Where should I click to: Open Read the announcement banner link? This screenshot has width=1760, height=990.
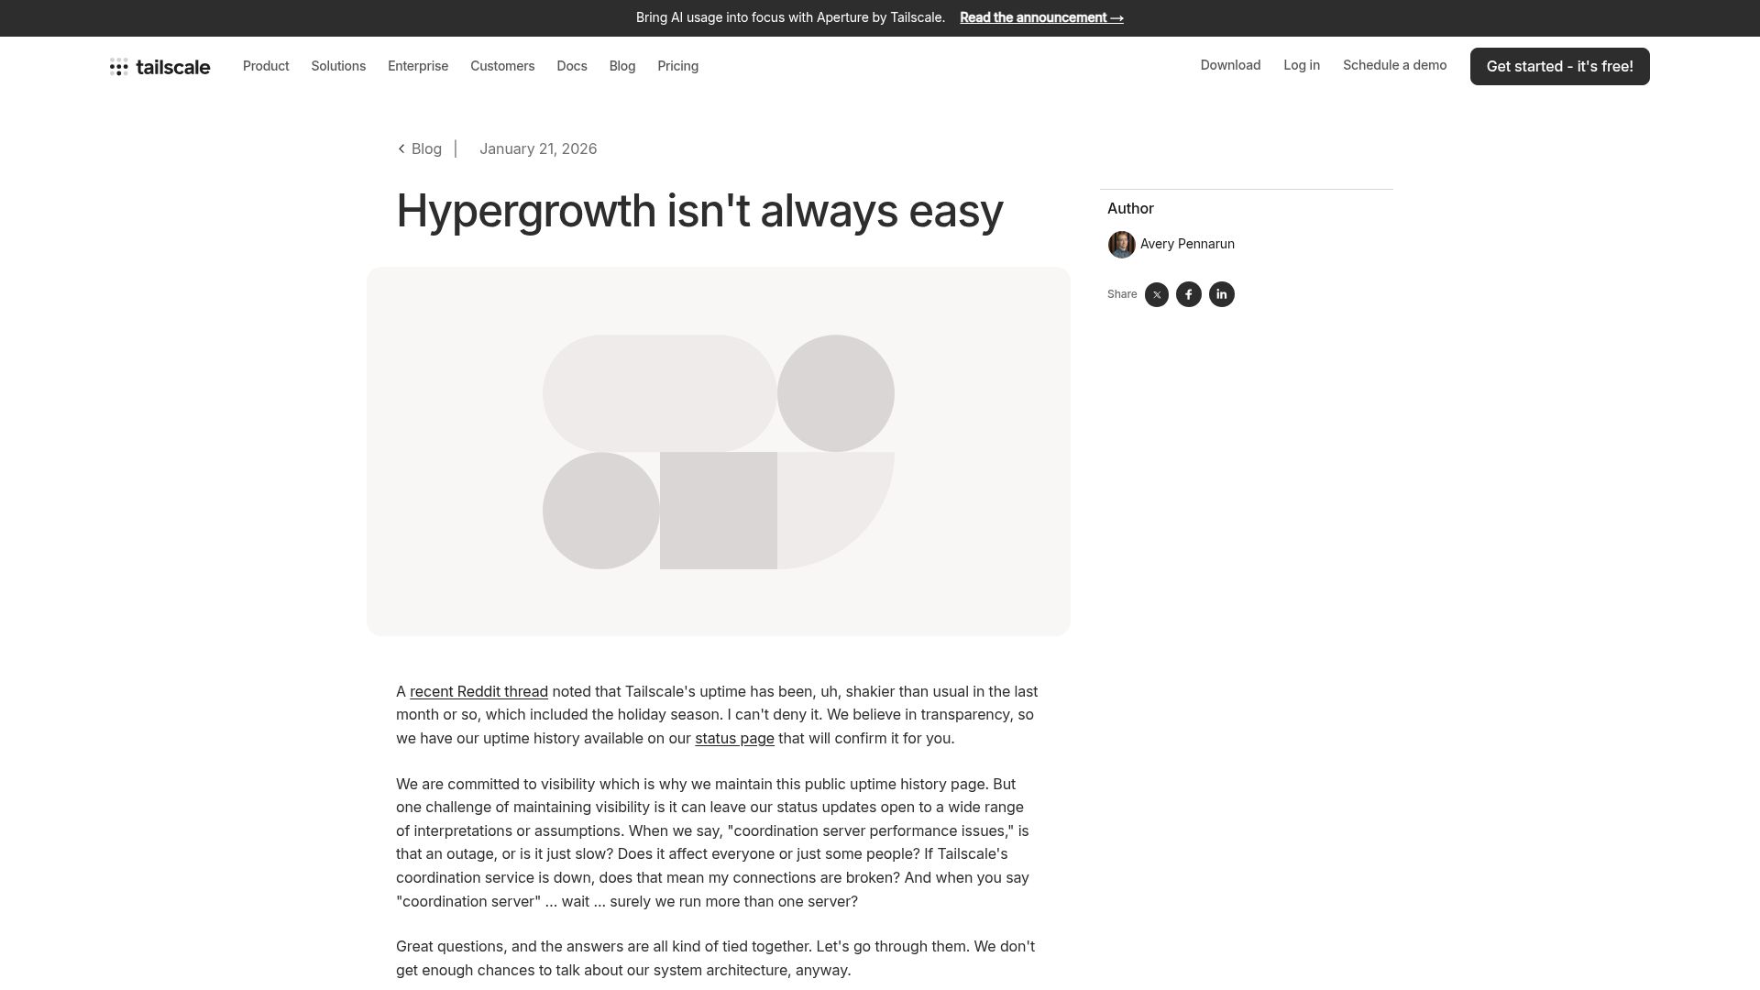(x=1041, y=18)
